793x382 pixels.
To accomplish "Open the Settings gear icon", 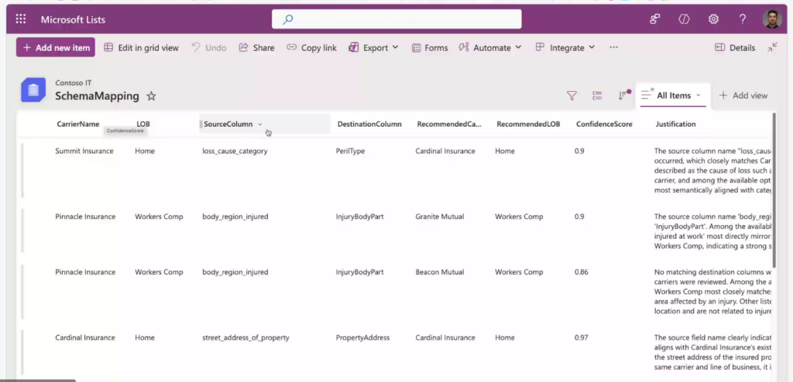I will point(713,19).
